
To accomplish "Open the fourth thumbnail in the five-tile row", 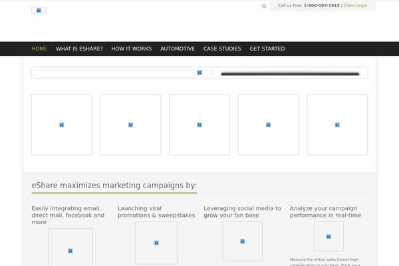I will point(269,125).
